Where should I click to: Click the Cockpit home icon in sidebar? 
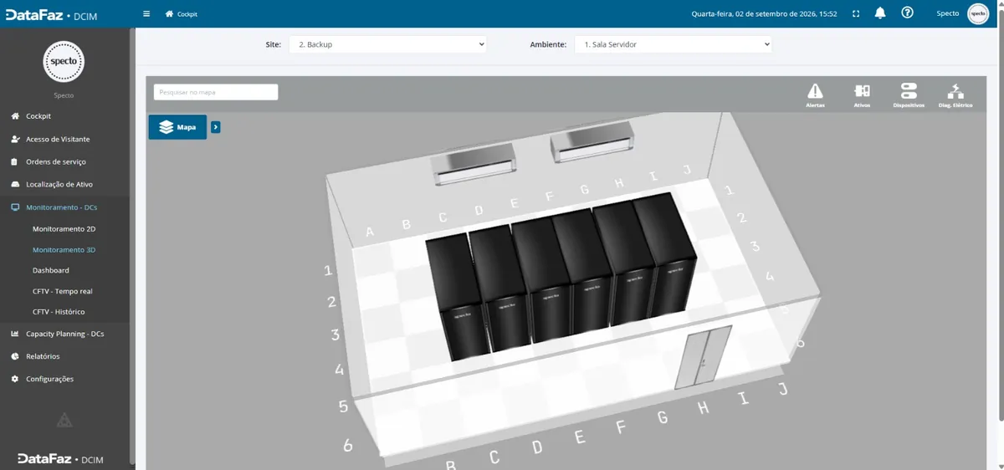tap(15, 116)
